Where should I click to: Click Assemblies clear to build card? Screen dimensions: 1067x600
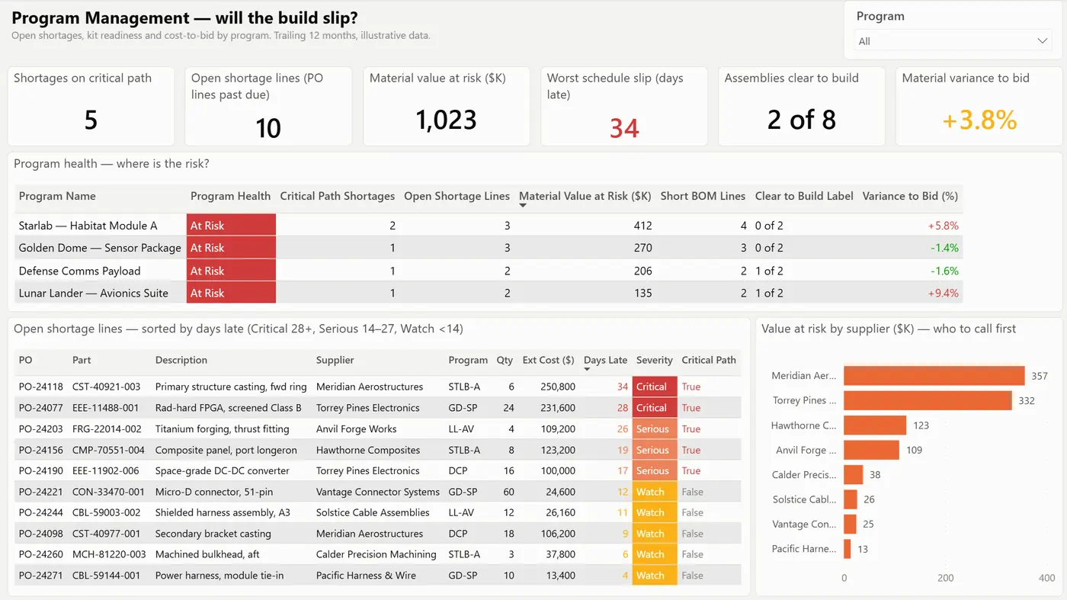coord(802,106)
